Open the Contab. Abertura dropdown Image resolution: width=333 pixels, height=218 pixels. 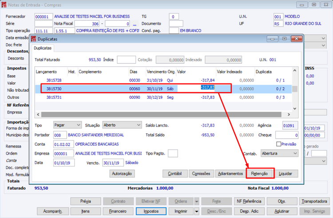coord(279,153)
